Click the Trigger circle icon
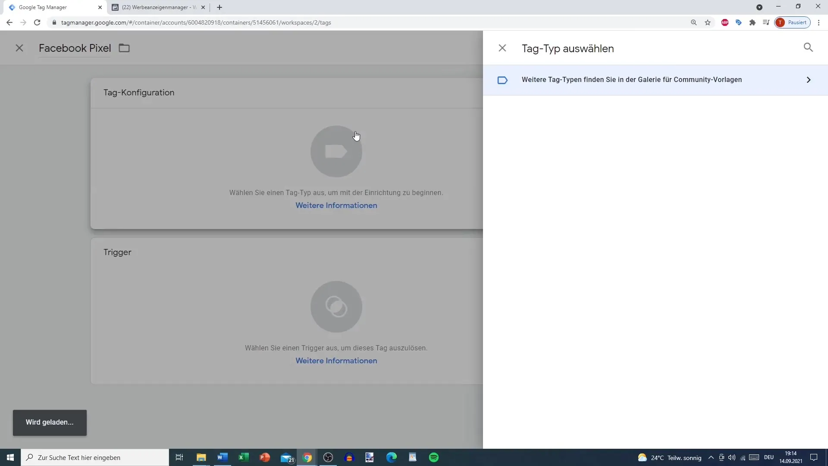The height and width of the screenshot is (466, 828). tap(336, 307)
